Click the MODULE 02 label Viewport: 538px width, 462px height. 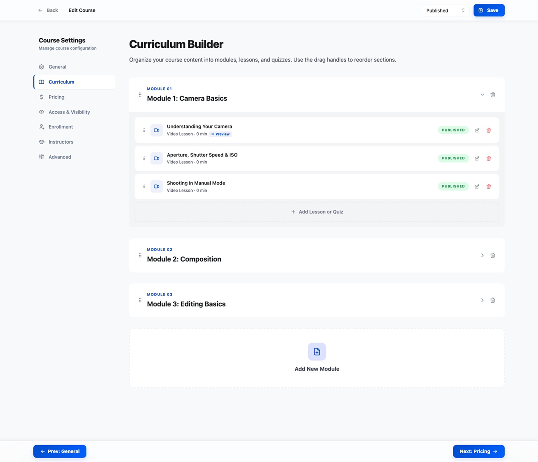coord(160,250)
